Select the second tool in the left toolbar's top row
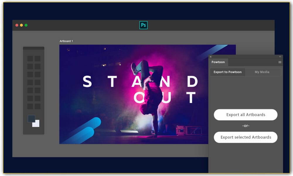Viewport: 293px width, 176px height. [x=38, y=59]
